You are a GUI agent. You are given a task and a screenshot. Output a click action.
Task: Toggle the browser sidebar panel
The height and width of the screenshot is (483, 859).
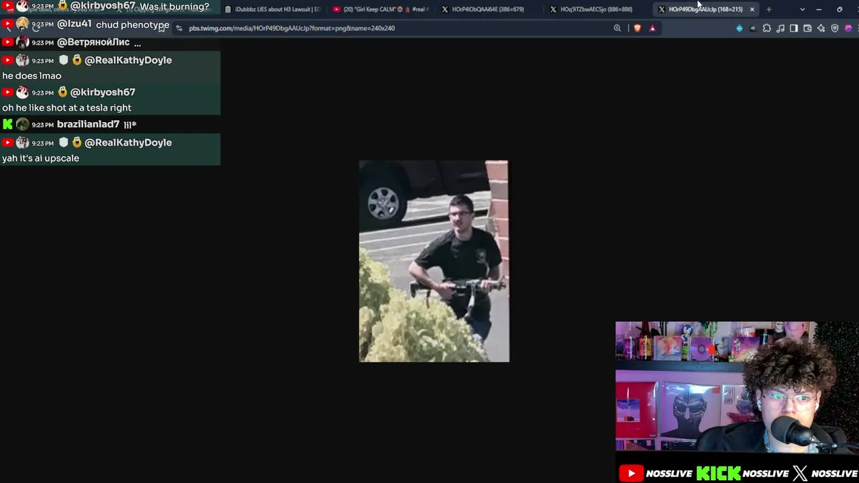pos(794,28)
